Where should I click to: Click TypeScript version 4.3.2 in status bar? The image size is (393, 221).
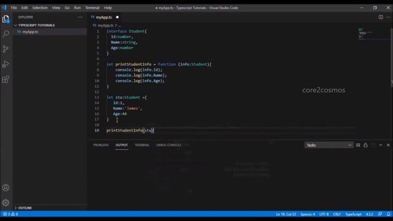[370, 214]
